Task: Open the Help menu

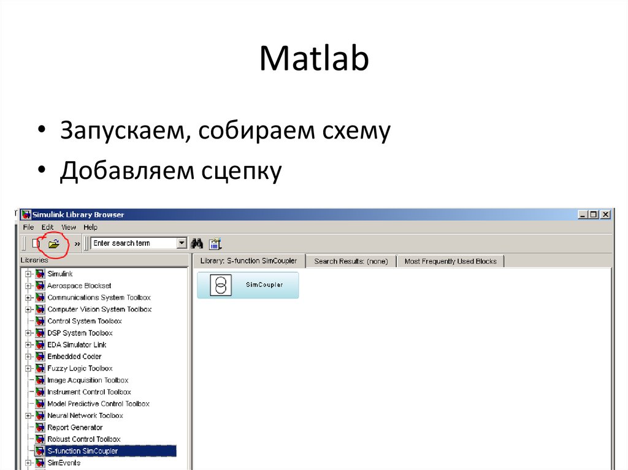Action: [90, 227]
